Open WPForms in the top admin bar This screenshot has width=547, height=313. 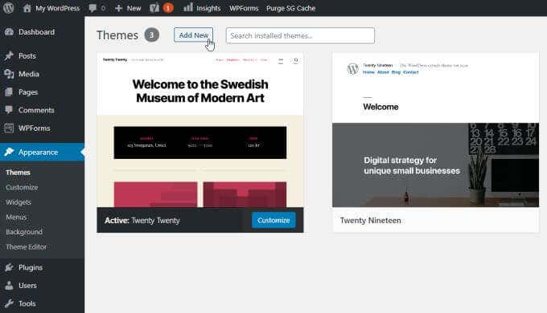(244, 8)
